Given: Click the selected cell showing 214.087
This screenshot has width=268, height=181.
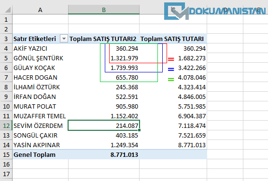Looking at the screenshot, I should [x=104, y=125].
